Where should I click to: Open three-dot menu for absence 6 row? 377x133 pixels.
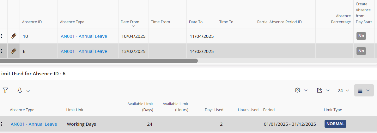click(x=2, y=51)
